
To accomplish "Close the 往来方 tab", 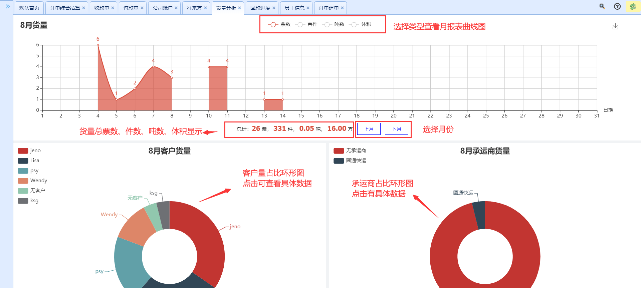I will coord(205,8).
